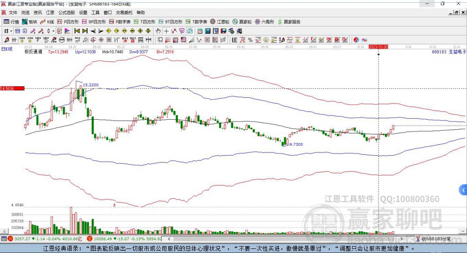Image resolution: width=467 pixels, height=253 pixels.
Task: Click the Md=10.7440 value
Action: [113, 52]
